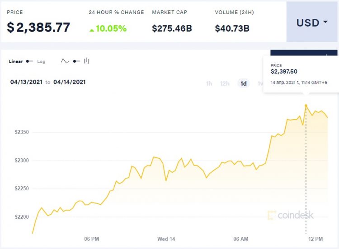
Task: Click the CoinDesk watermark logo
Action: [290, 215]
